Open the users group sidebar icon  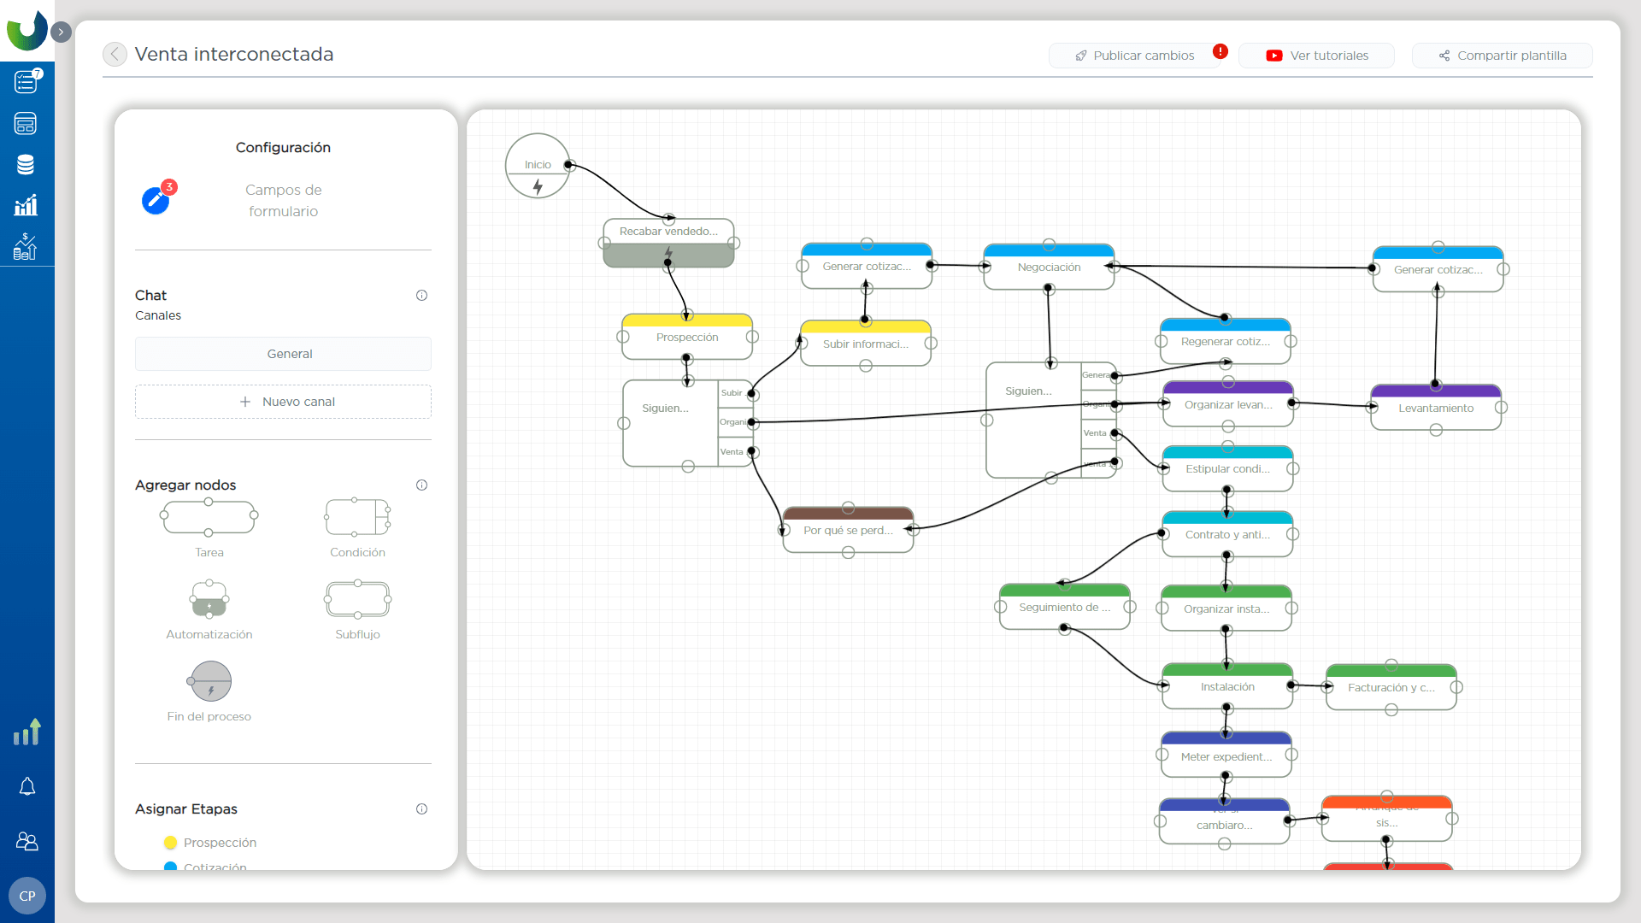[x=27, y=842]
